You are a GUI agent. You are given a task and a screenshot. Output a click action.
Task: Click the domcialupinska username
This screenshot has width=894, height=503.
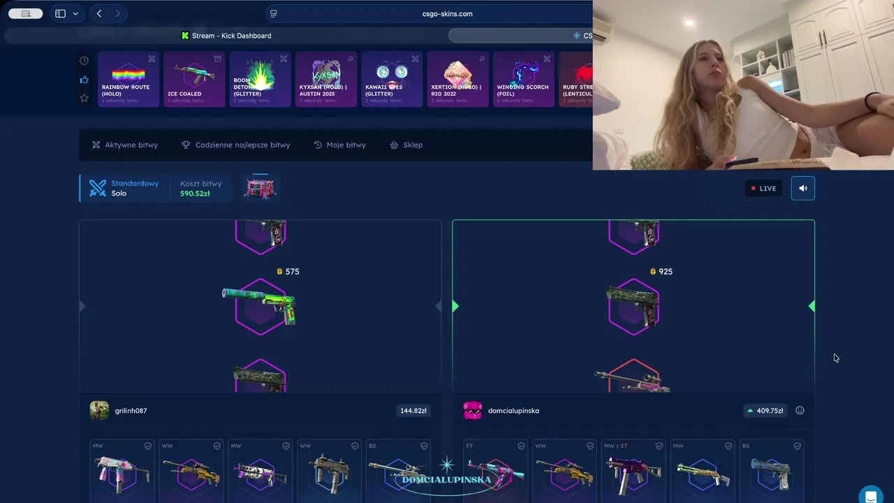point(513,411)
